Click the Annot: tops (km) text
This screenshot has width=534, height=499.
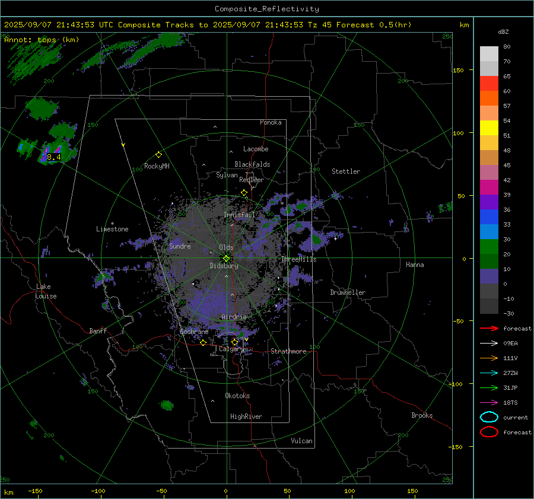coord(42,40)
